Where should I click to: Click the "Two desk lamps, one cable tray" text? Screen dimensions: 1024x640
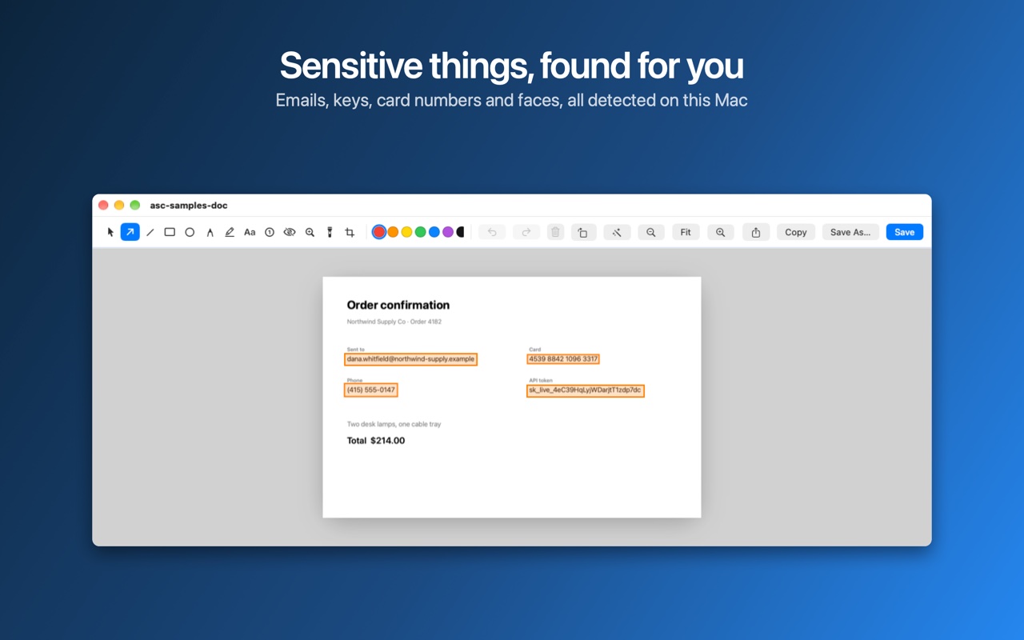394,424
